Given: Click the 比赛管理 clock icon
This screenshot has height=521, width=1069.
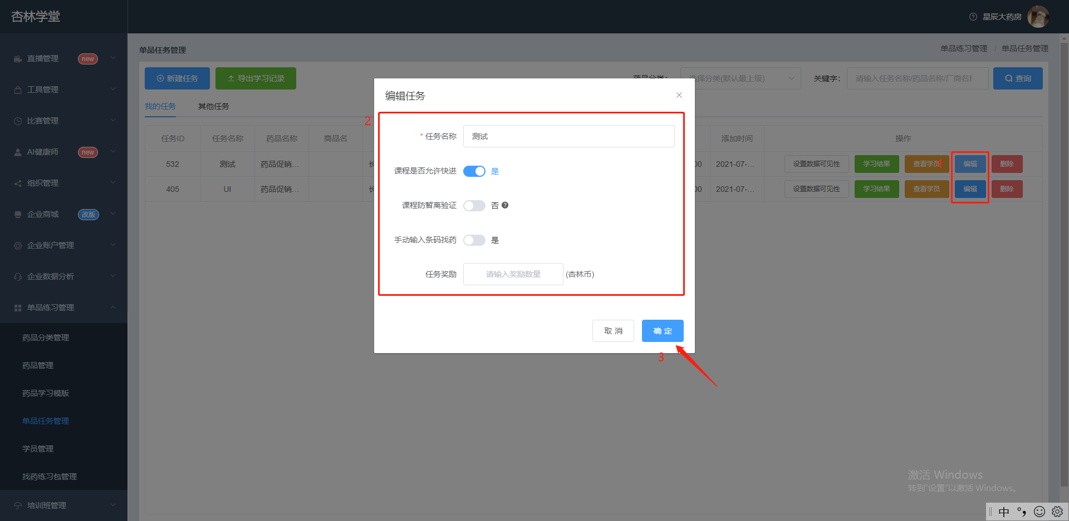Looking at the screenshot, I should (x=18, y=121).
